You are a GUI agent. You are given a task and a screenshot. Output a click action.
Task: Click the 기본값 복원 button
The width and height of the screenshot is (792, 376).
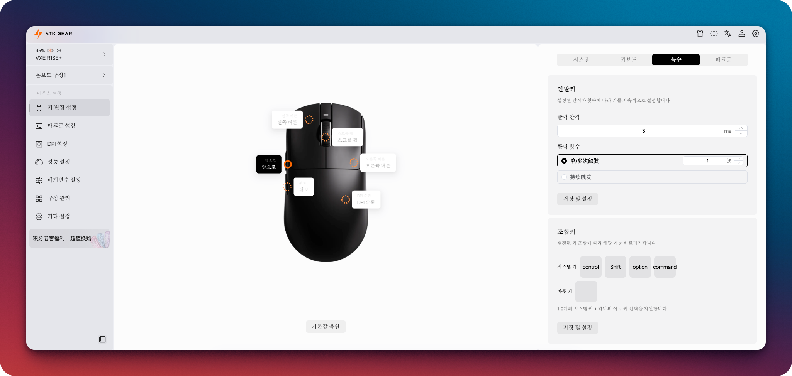[x=326, y=327]
